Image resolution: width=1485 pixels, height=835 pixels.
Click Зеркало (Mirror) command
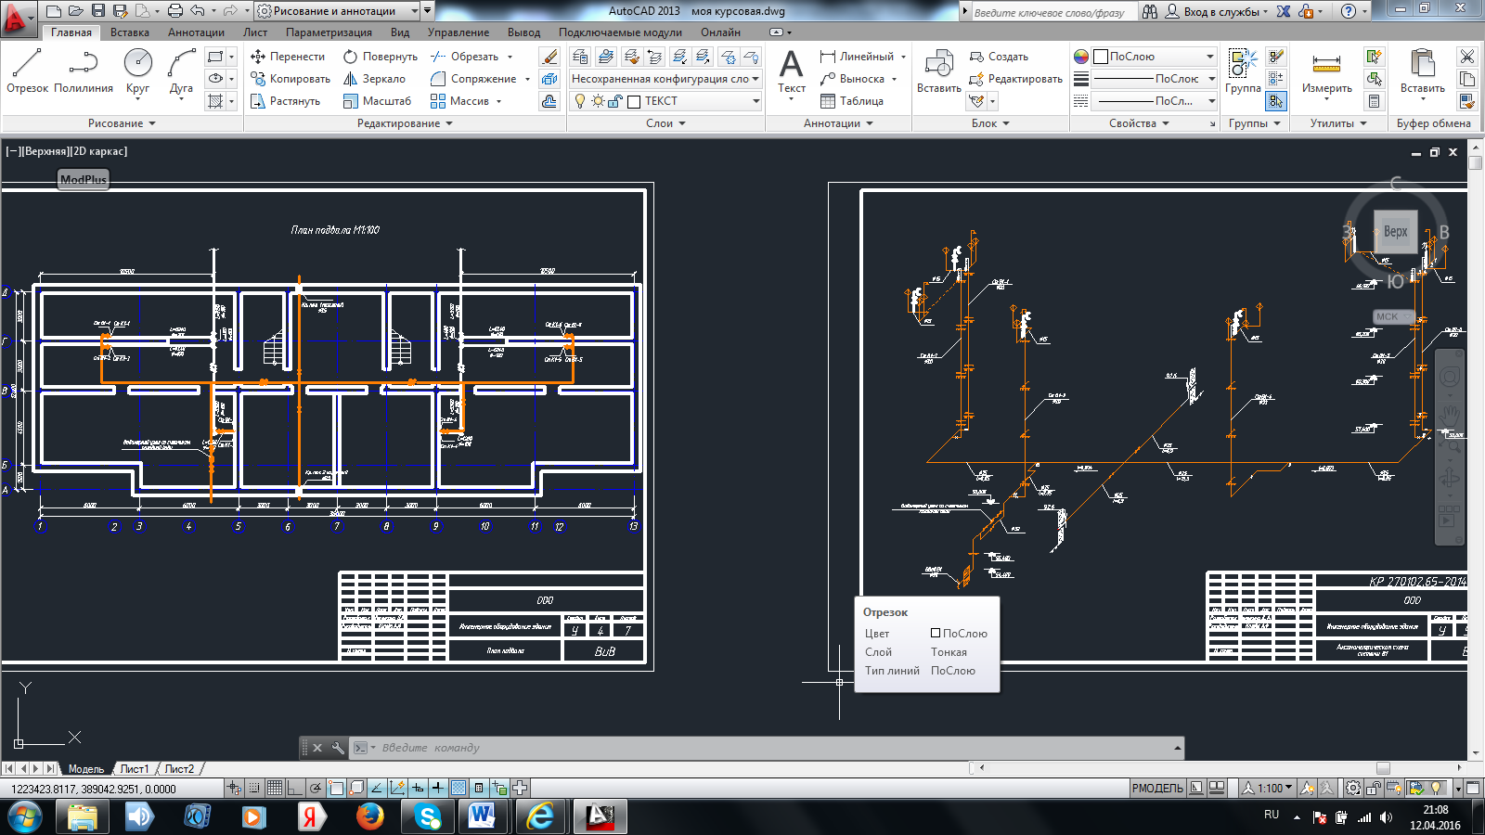(x=375, y=79)
